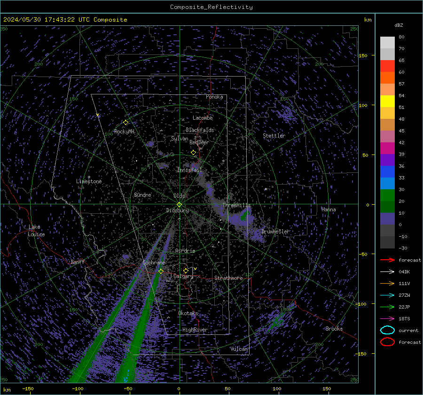Click the Lake Louise label
Image resolution: width=423 pixels, height=395 pixels.
36,231
